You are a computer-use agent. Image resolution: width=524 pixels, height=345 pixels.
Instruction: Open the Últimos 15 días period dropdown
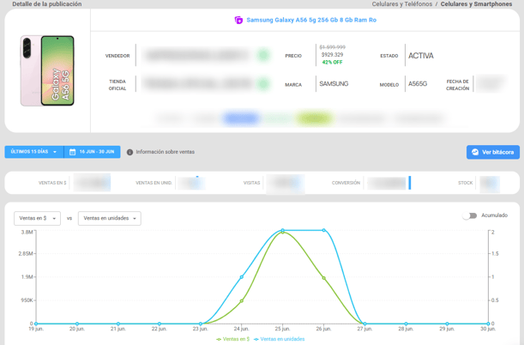(x=34, y=152)
